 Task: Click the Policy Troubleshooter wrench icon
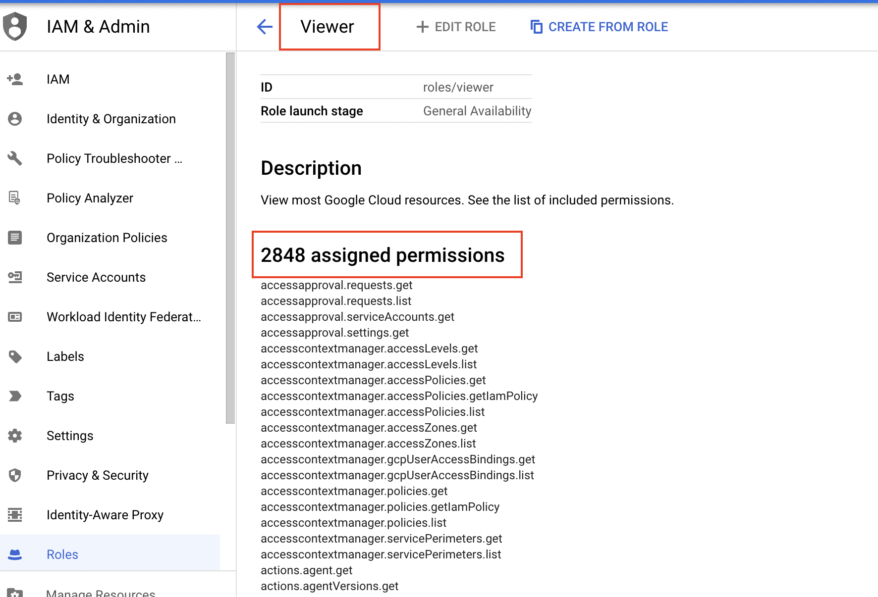[15, 158]
